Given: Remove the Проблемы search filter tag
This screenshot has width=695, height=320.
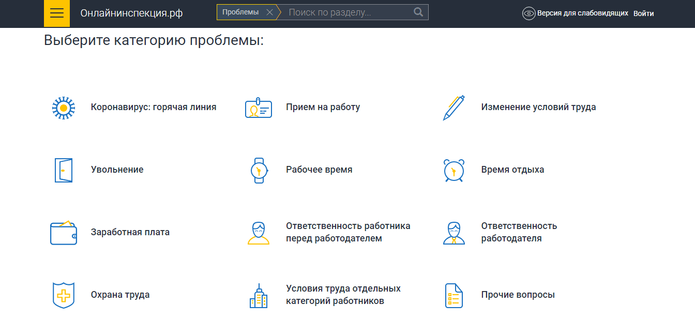Looking at the screenshot, I should click(269, 12).
